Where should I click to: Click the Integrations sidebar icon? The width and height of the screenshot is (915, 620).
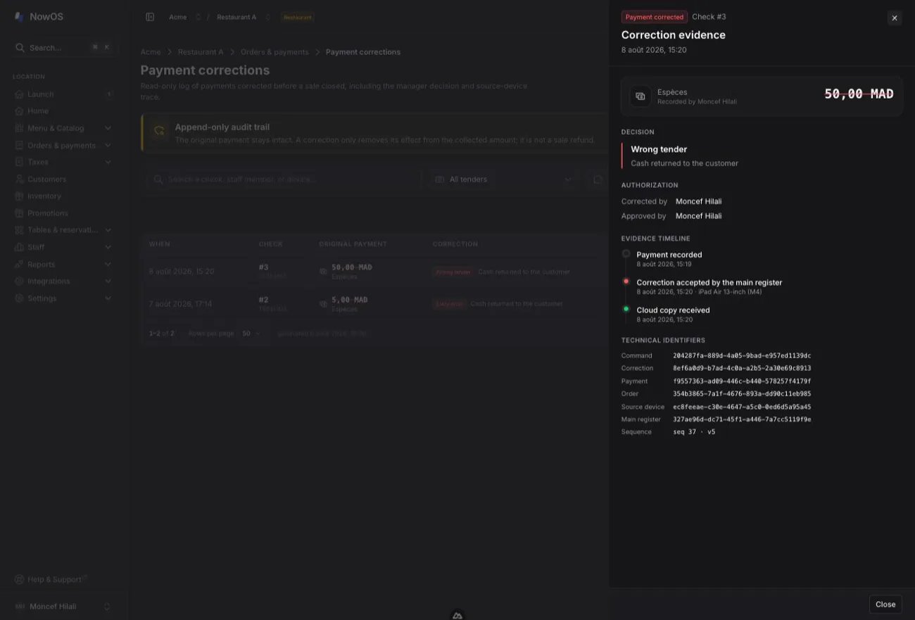coord(19,281)
